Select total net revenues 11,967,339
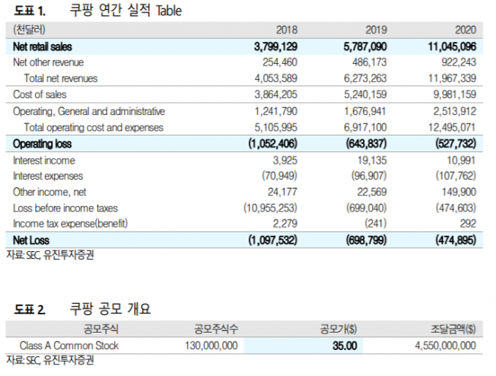The height and width of the screenshot is (376, 496). (453, 78)
